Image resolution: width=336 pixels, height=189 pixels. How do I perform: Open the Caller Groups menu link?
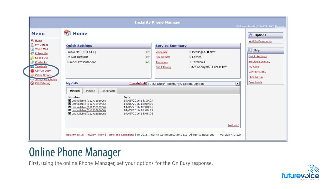[x=43, y=75]
